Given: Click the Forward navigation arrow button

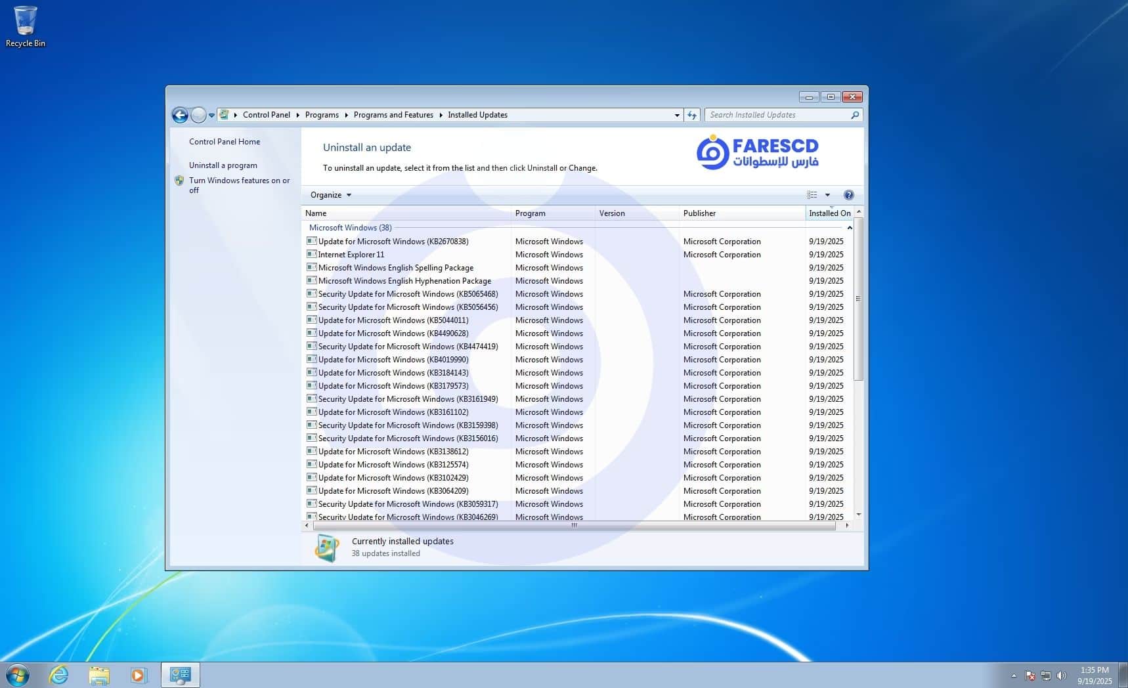Looking at the screenshot, I should click(198, 115).
